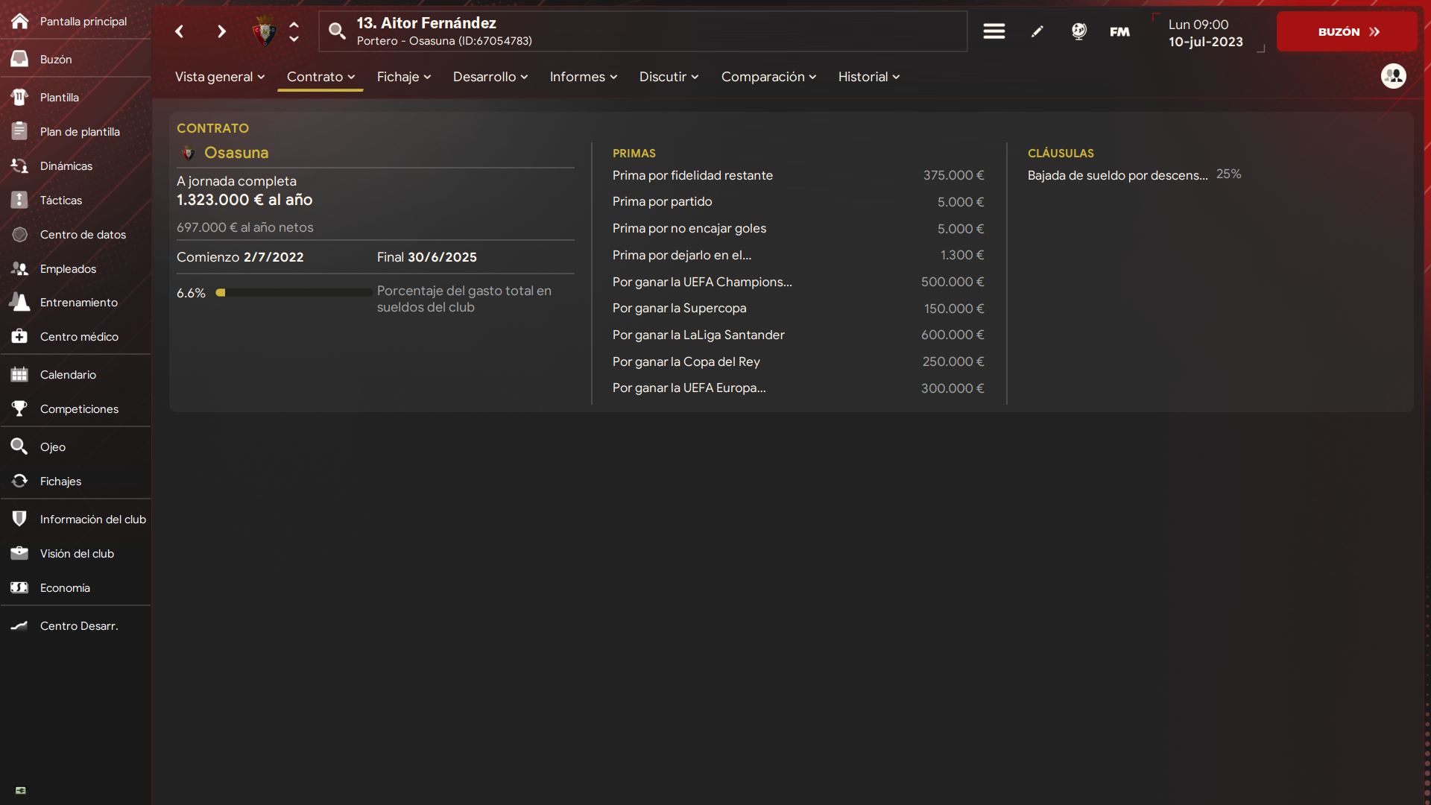Open the Tácticas icon
The image size is (1431, 805).
click(19, 200)
